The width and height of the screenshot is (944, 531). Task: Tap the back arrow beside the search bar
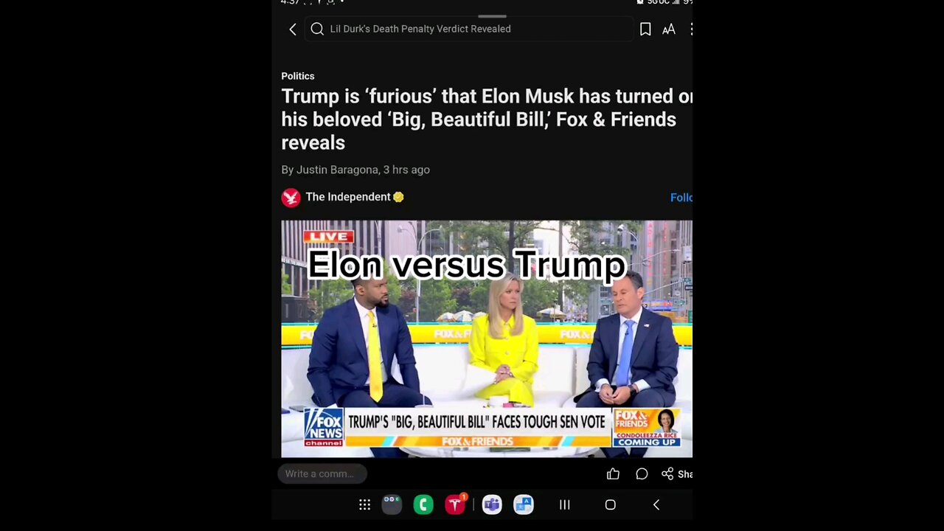[x=293, y=29]
